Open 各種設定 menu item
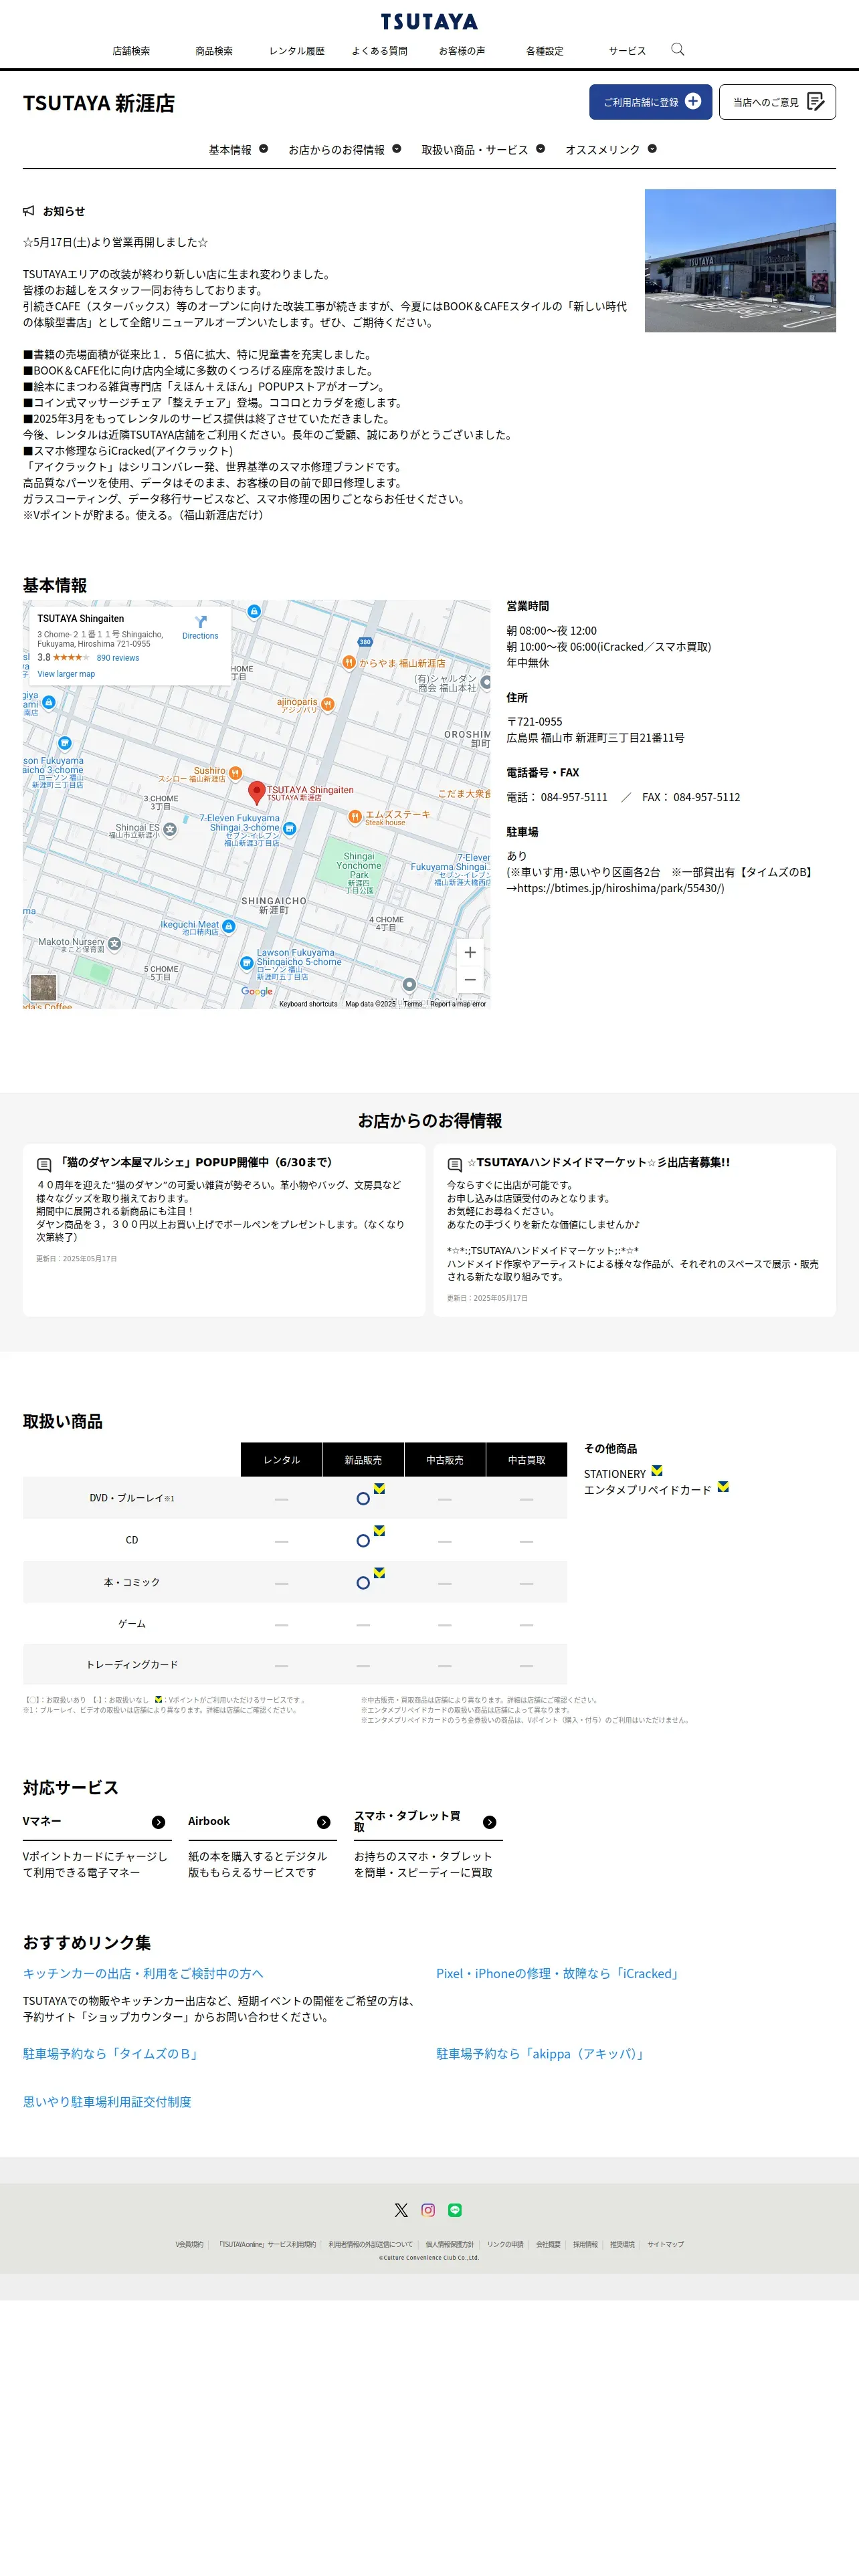Viewport: 859px width, 2576px height. pyautogui.click(x=545, y=51)
